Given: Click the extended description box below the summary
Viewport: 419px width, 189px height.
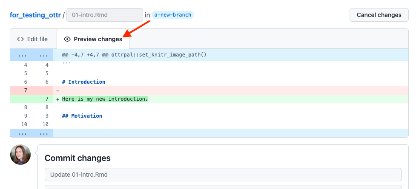Looking at the screenshot, I should point(223,187).
